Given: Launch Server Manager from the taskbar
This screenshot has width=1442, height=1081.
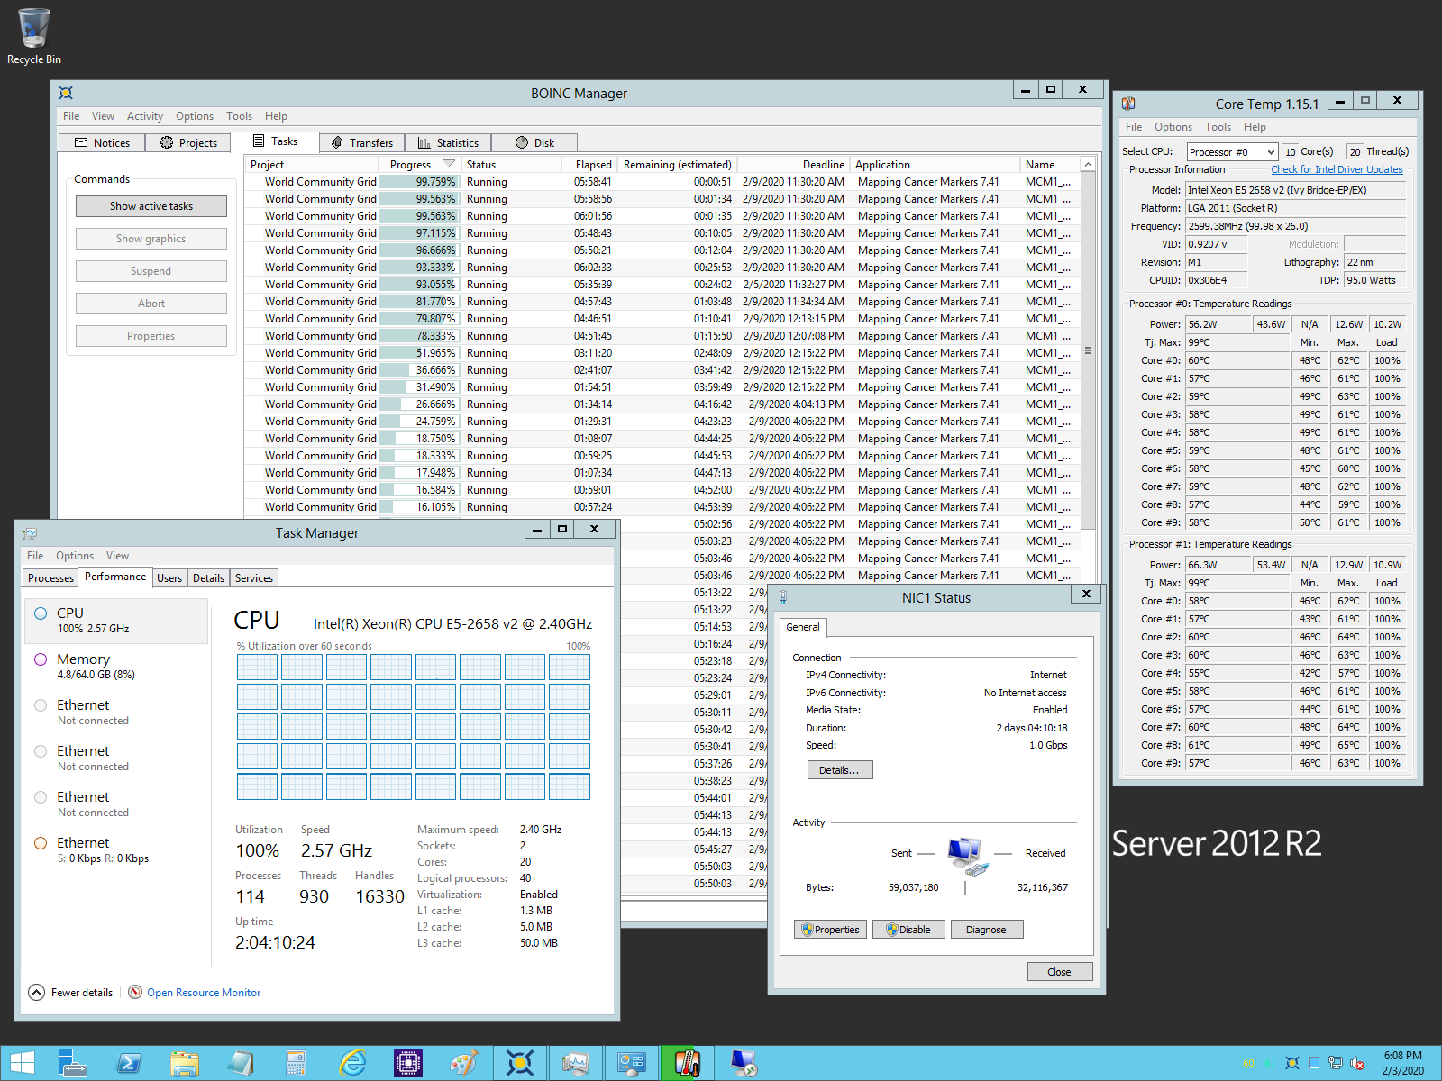Looking at the screenshot, I should 72,1063.
